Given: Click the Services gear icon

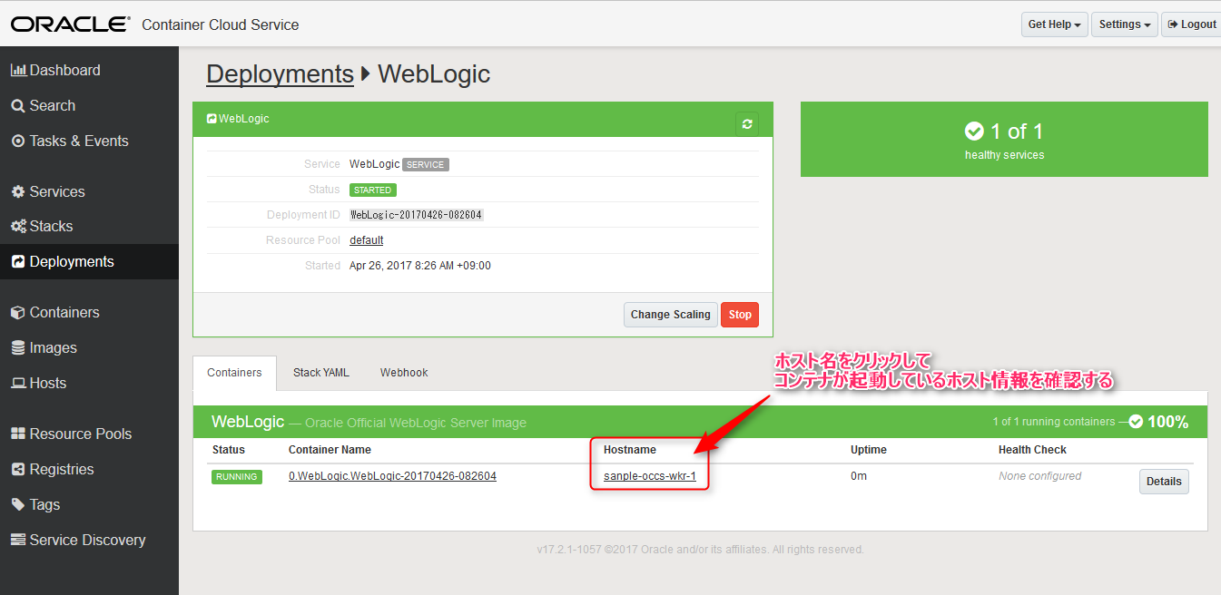Looking at the screenshot, I should 18,191.
